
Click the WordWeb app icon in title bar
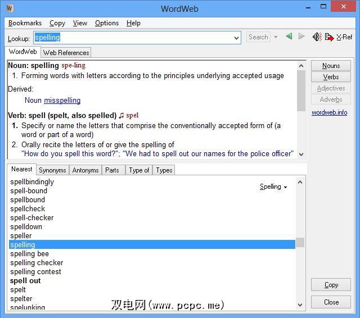(x=10, y=8)
